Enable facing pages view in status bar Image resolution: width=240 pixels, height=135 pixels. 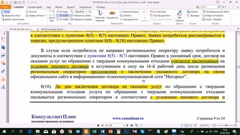tap(191, 125)
